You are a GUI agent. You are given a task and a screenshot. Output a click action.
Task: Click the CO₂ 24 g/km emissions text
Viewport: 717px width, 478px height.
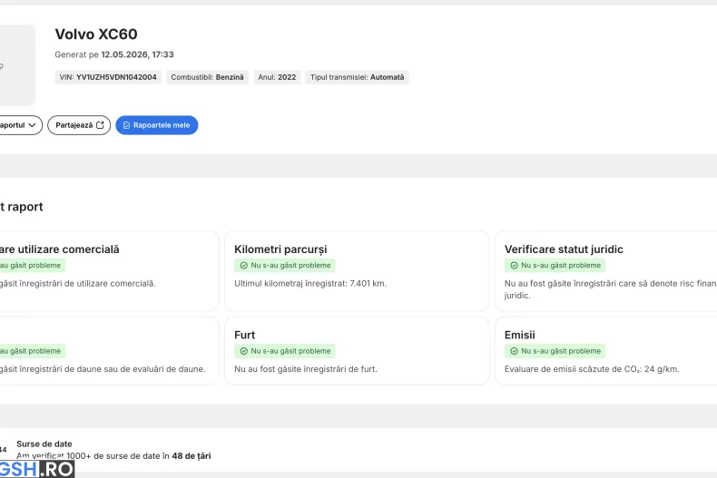pos(592,369)
